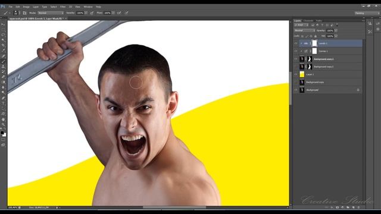The width and height of the screenshot is (381, 214).
Task: Hide the Levels 1 layer
Action: 296,43
